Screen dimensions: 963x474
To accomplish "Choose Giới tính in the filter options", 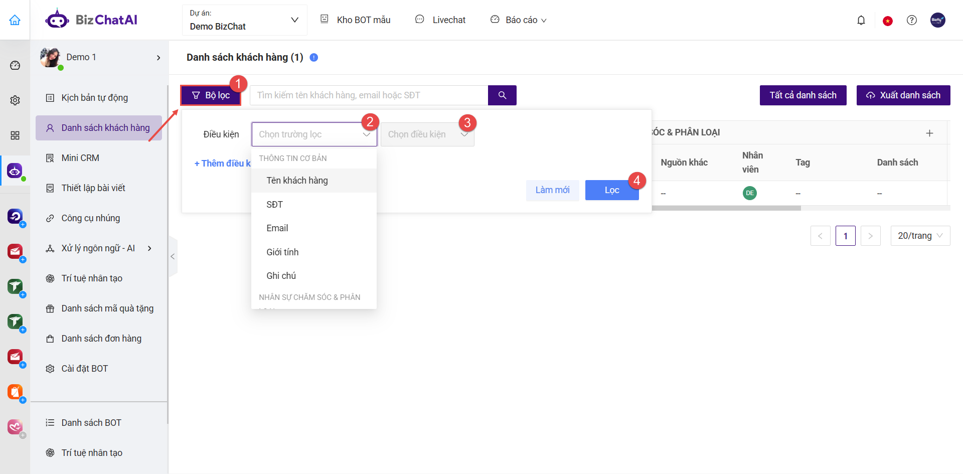I will pos(282,252).
